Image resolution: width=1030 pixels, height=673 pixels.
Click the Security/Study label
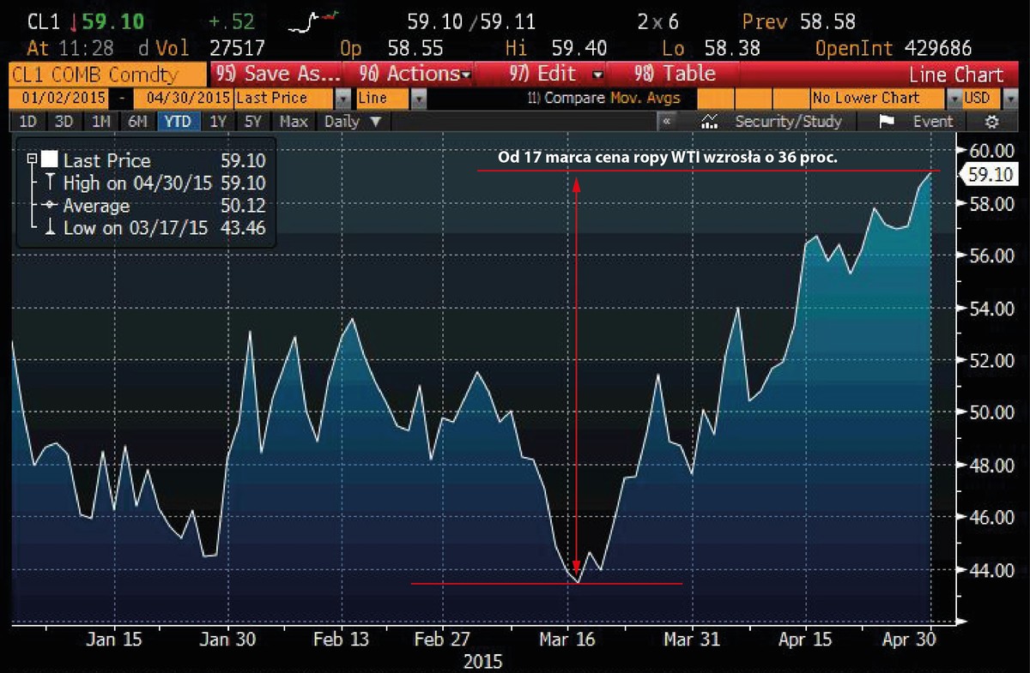click(789, 121)
